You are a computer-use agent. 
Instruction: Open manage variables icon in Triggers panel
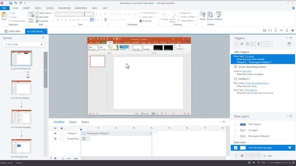tap(289, 44)
